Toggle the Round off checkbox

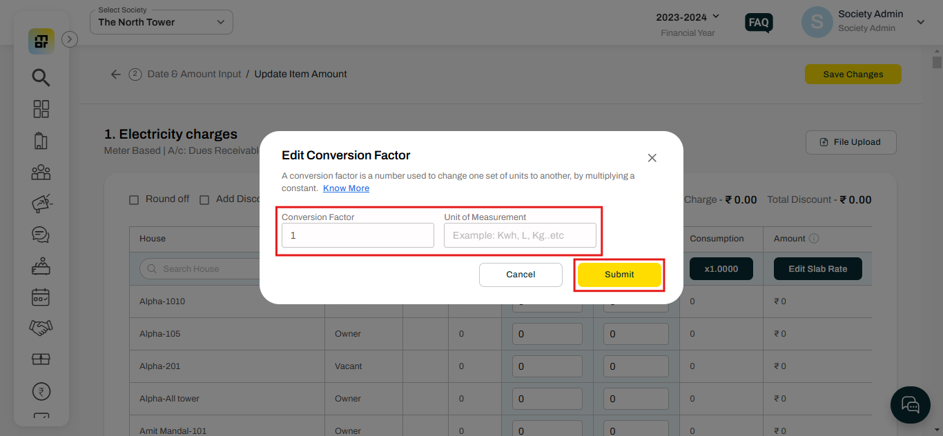tap(135, 200)
